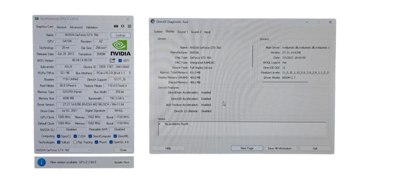
Task: Toggle the DirectML checkbox
Action: (115, 136)
